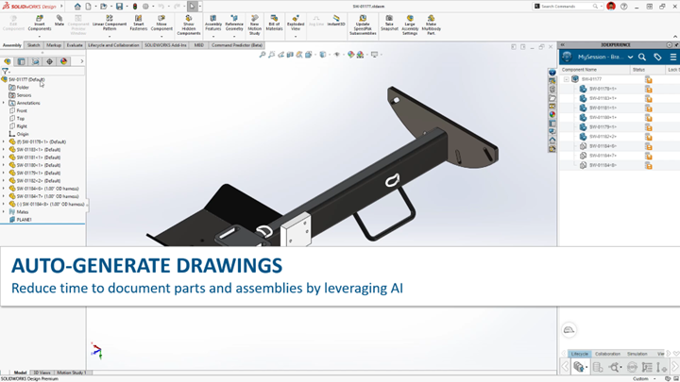This screenshot has height=382, width=680.
Task: Expand the Annotations node in feature tree
Action: coord(4,103)
